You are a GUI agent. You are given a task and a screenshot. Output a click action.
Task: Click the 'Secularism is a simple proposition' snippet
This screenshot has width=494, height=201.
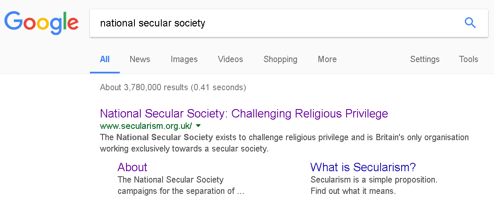tap(374, 185)
